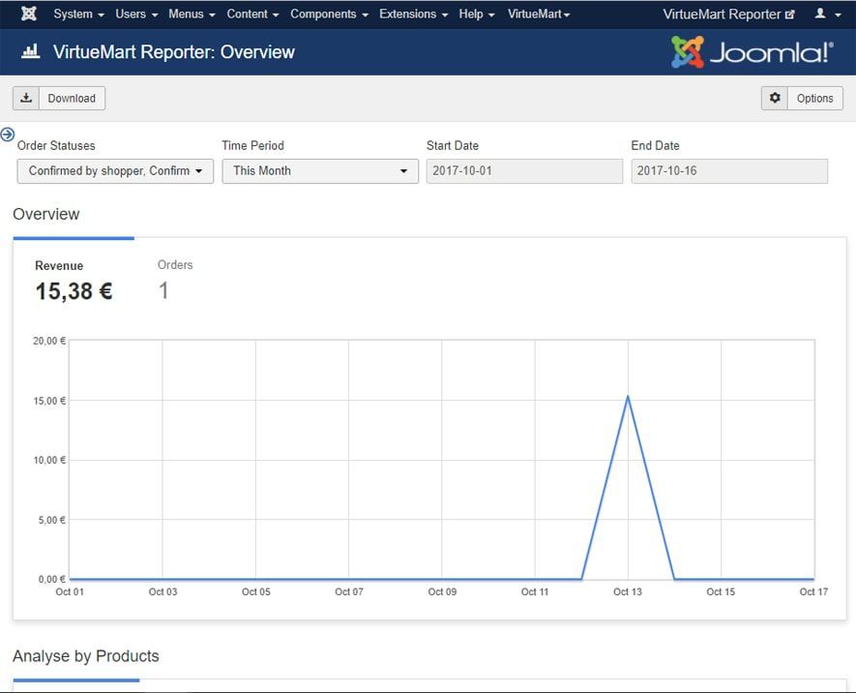This screenshot has width=856, height=693.
Task: Open the Help menu
Action: 477,14
